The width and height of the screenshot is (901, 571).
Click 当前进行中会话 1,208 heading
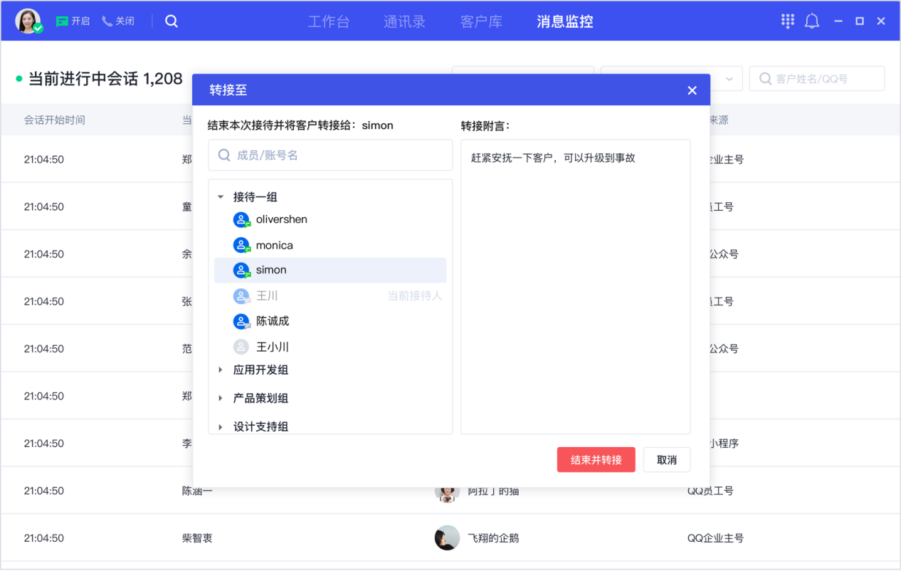click(105, 79)
